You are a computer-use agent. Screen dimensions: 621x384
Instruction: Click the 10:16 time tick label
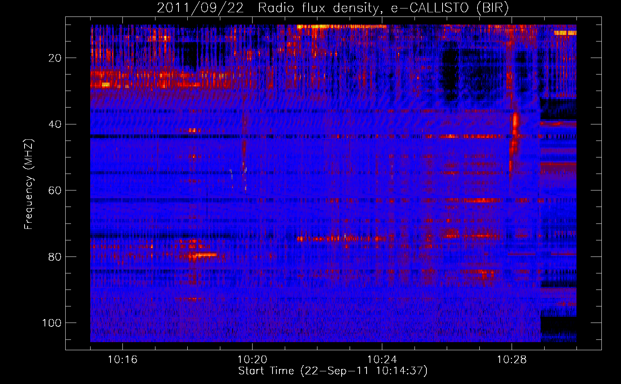click(122, 359)
